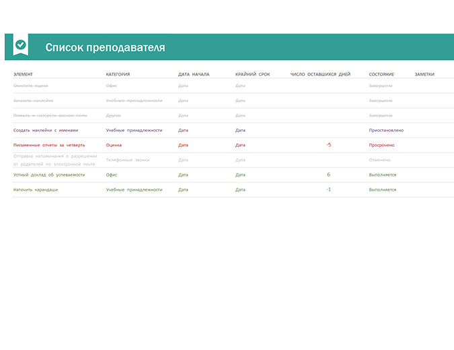454x350 pixels.
Task: Select the struck-through 'Заказать наклейки' item
Action: [x=34, y=100]
